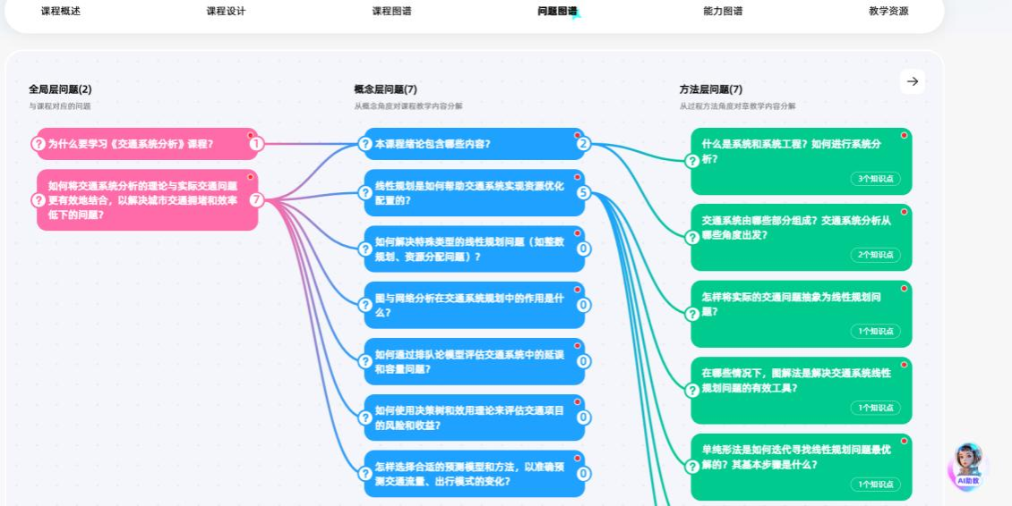
Task: Click question mark icon on 本课程绪论包含哪些内容 node
Action: pyautogui.click(x=365, y=144)
